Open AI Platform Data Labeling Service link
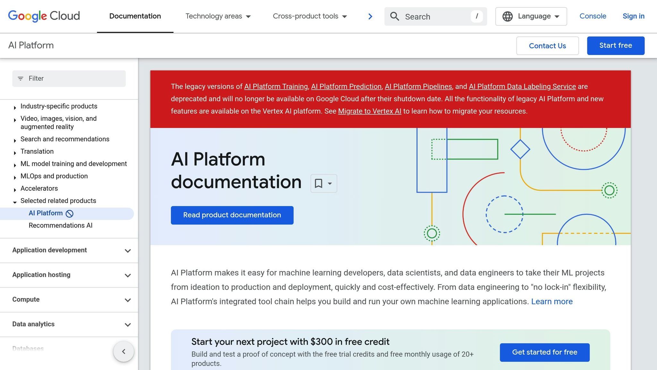 pyautogui.click(x=522, y=87)
